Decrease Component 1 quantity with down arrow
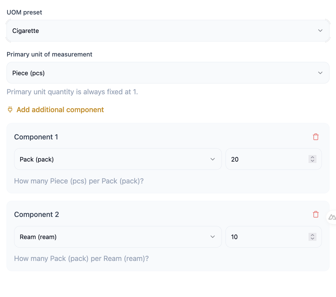336x297 pixels. [312, 161]
